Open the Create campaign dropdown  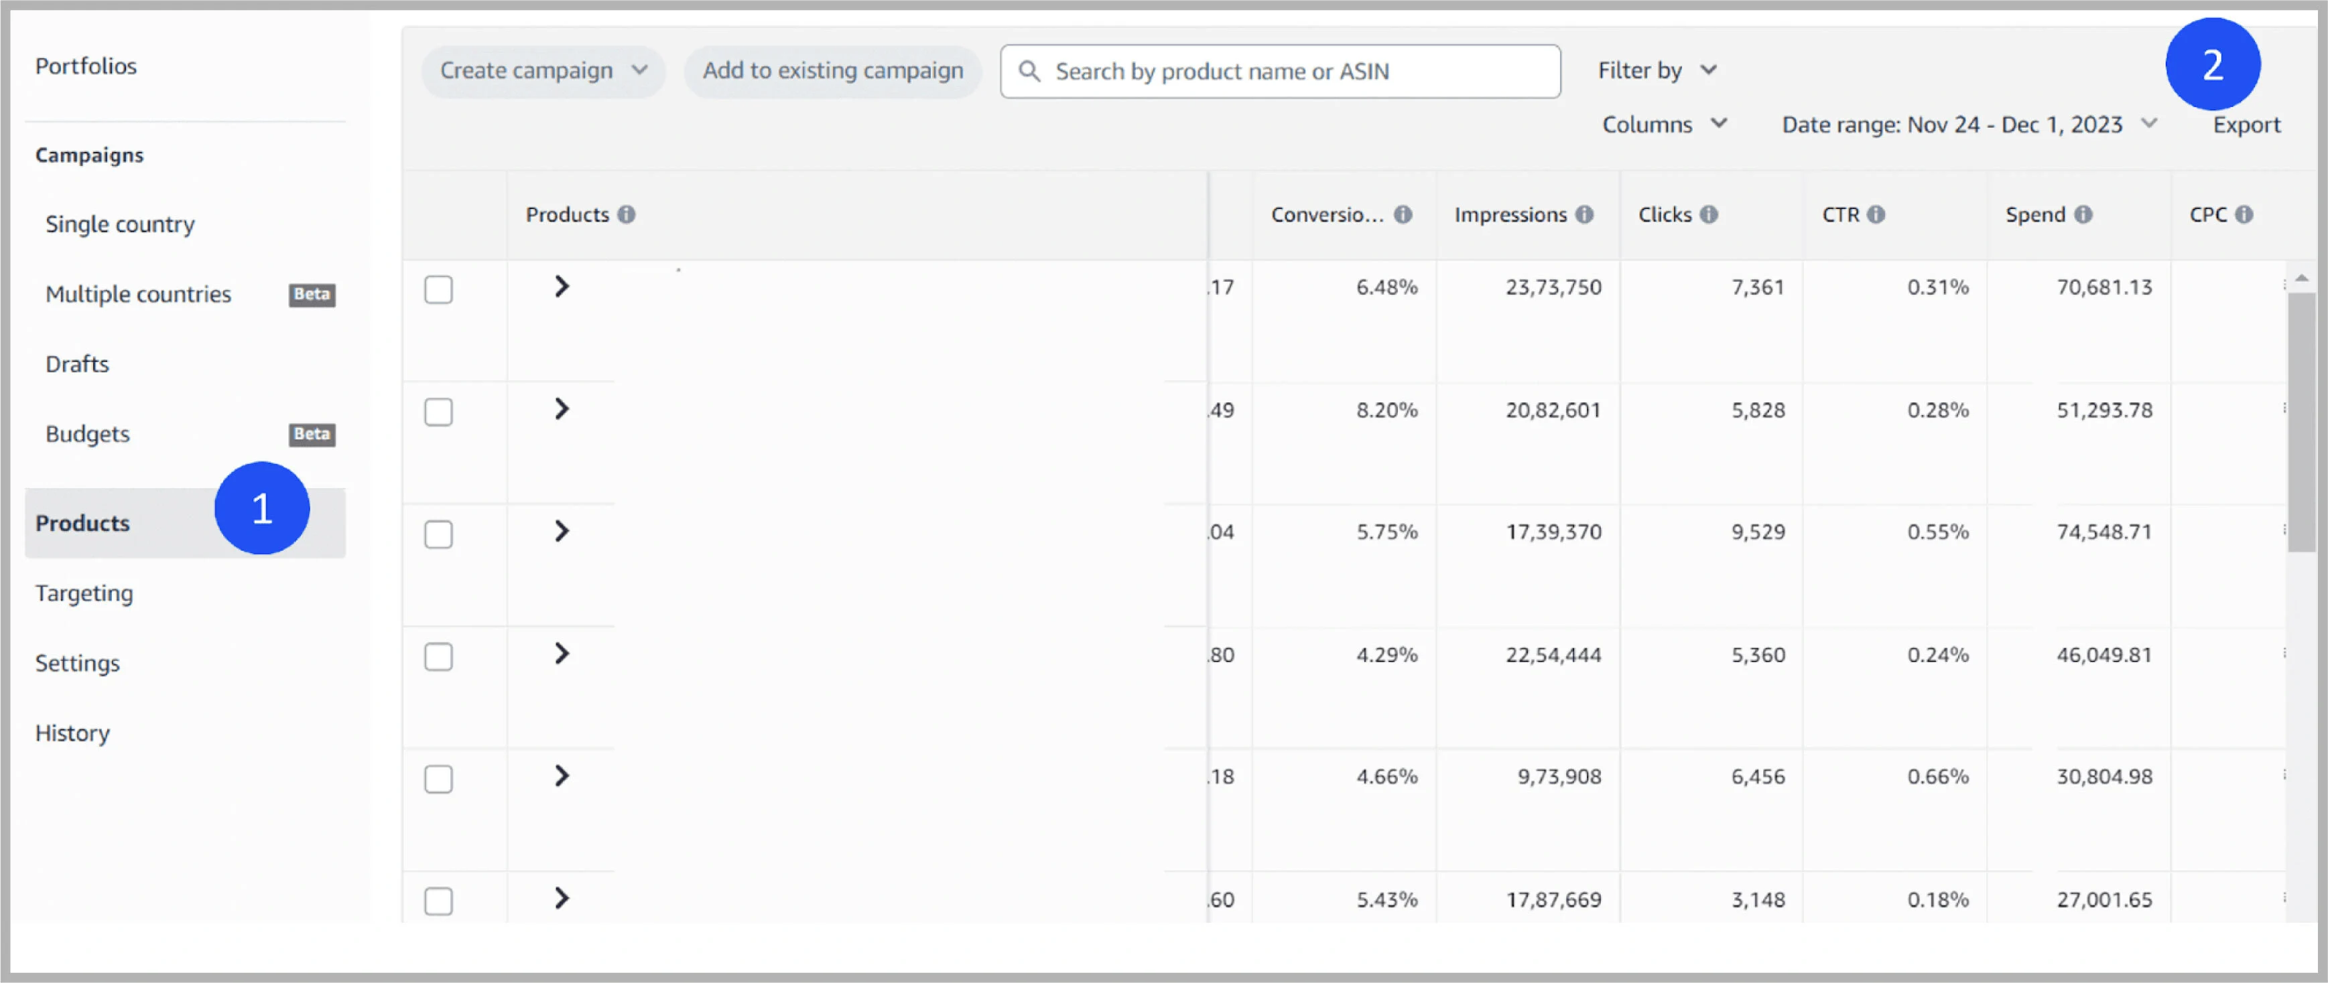click(543, 70)
